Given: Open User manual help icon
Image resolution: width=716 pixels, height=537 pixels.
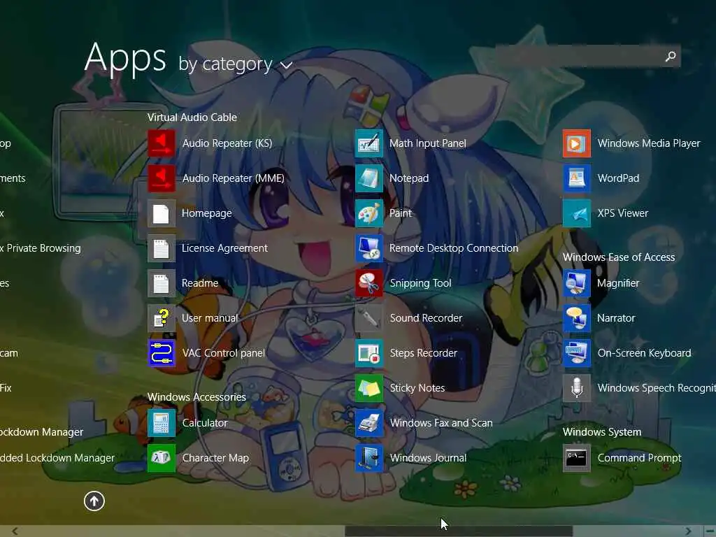Looking at the screenshot, I should coord(162,318).
